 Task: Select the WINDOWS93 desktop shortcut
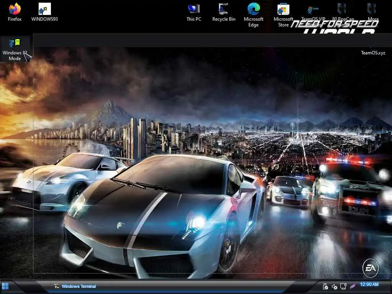pos(44,12)
